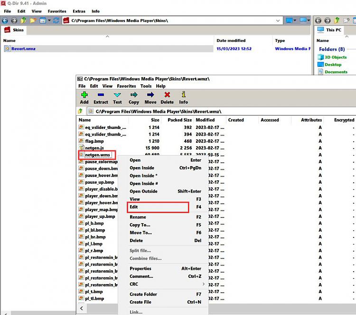
Task: Select flag.bmp in the 7-Zip list
Action: [x=94, y=141]
